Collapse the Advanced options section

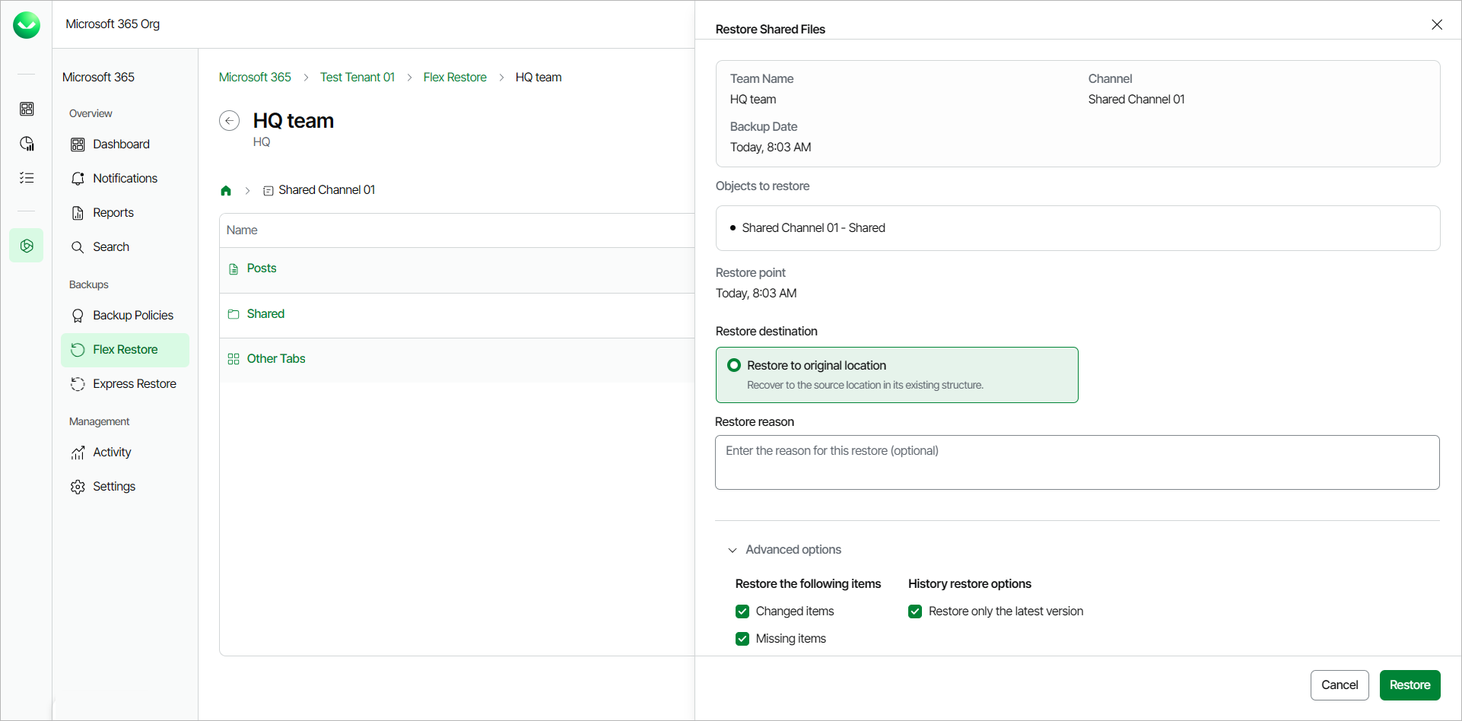click(785, 550)
